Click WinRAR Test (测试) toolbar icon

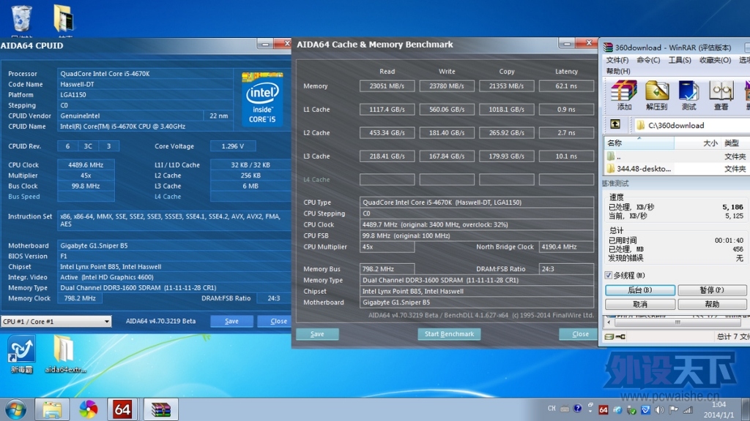click(688, 95)
